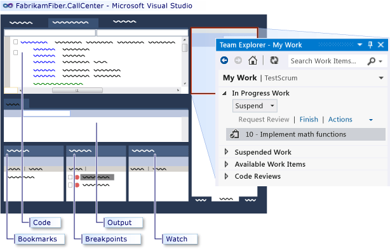Screen dimensions: 390x249
Task: Select 10 - Implement math functions item
Action: pos(306,134)
